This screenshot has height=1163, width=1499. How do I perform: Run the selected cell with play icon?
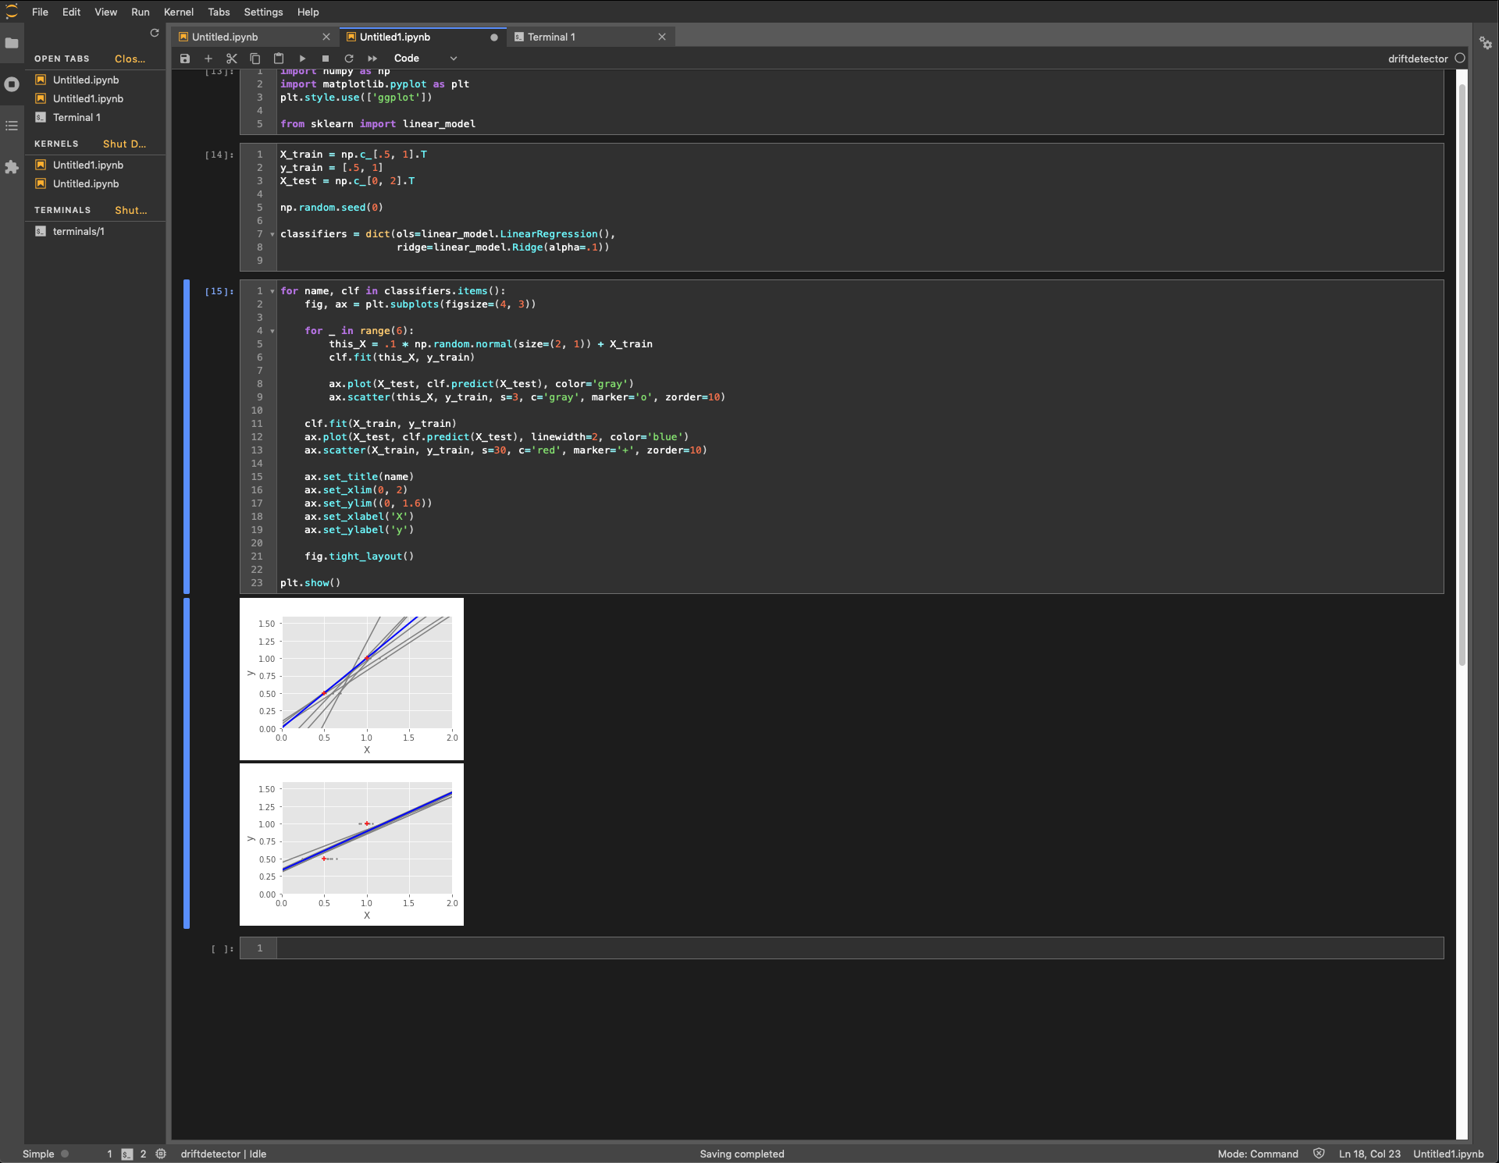click(x=302, y=59)
